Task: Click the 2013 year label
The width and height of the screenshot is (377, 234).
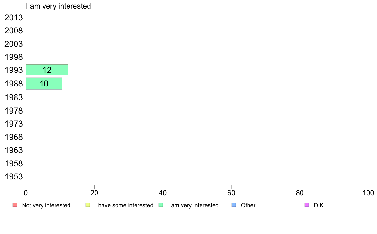Action: coord(14,17)
